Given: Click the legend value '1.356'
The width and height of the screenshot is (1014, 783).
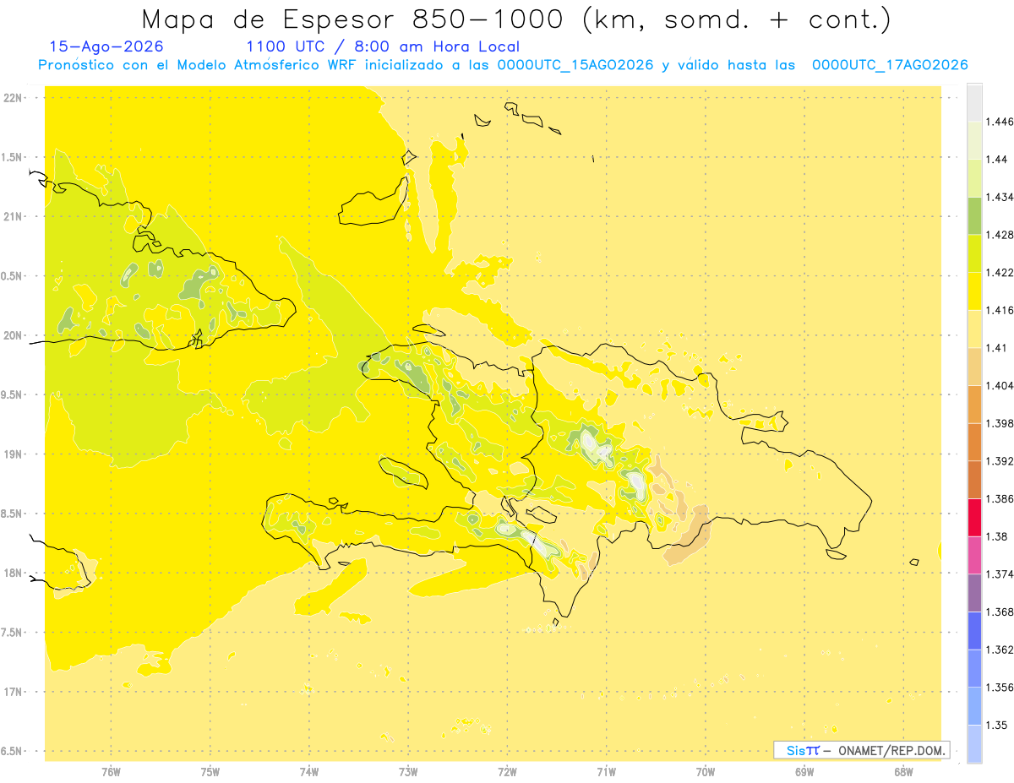Looking at the screenshot, I should (1000, 688).
